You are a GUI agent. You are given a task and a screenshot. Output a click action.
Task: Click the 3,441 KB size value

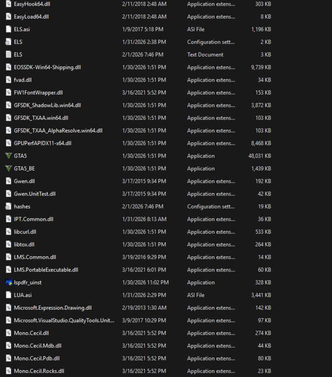[261, 295]
